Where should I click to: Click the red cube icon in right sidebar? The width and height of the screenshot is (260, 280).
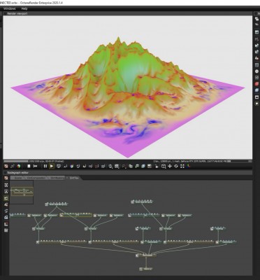[x=257, y=84]
